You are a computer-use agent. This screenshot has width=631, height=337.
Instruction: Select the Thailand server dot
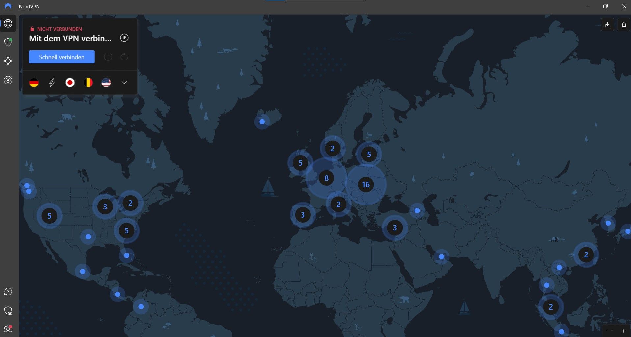coord(547,285)
